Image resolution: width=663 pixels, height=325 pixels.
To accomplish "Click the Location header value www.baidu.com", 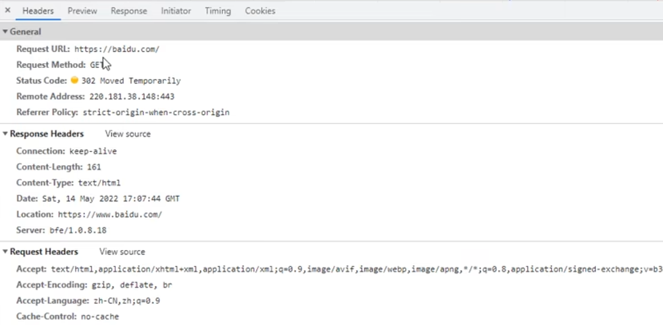I will tap(109, 214).
